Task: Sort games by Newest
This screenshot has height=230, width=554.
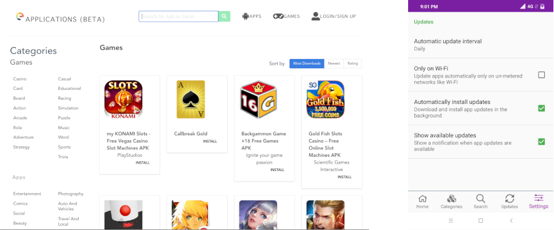Action: click(334, 63)
